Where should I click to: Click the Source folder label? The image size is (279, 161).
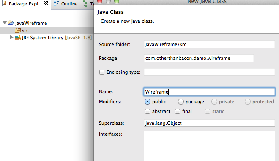[x=115, y=44]
